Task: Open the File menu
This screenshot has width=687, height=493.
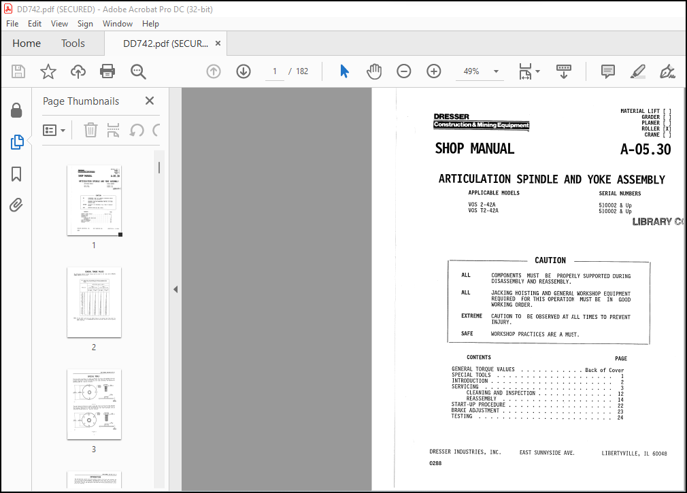Action: coord(12,24)
